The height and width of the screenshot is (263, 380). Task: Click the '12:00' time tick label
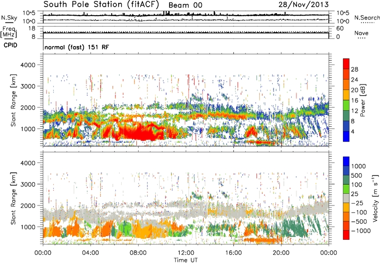186,253
